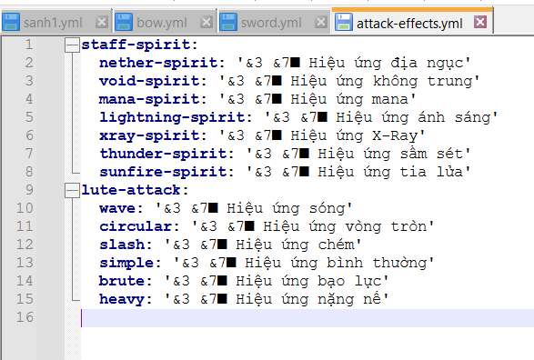This screenshot has width=534, height=360.
Task: Click the value 'Hiệu ứng không trung'
Action: 381,82
